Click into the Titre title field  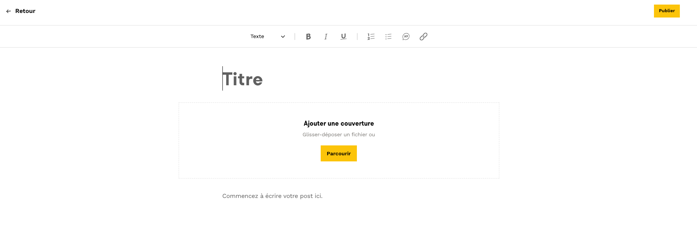243,79
